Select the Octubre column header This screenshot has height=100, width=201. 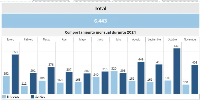[x=172, y=39]
